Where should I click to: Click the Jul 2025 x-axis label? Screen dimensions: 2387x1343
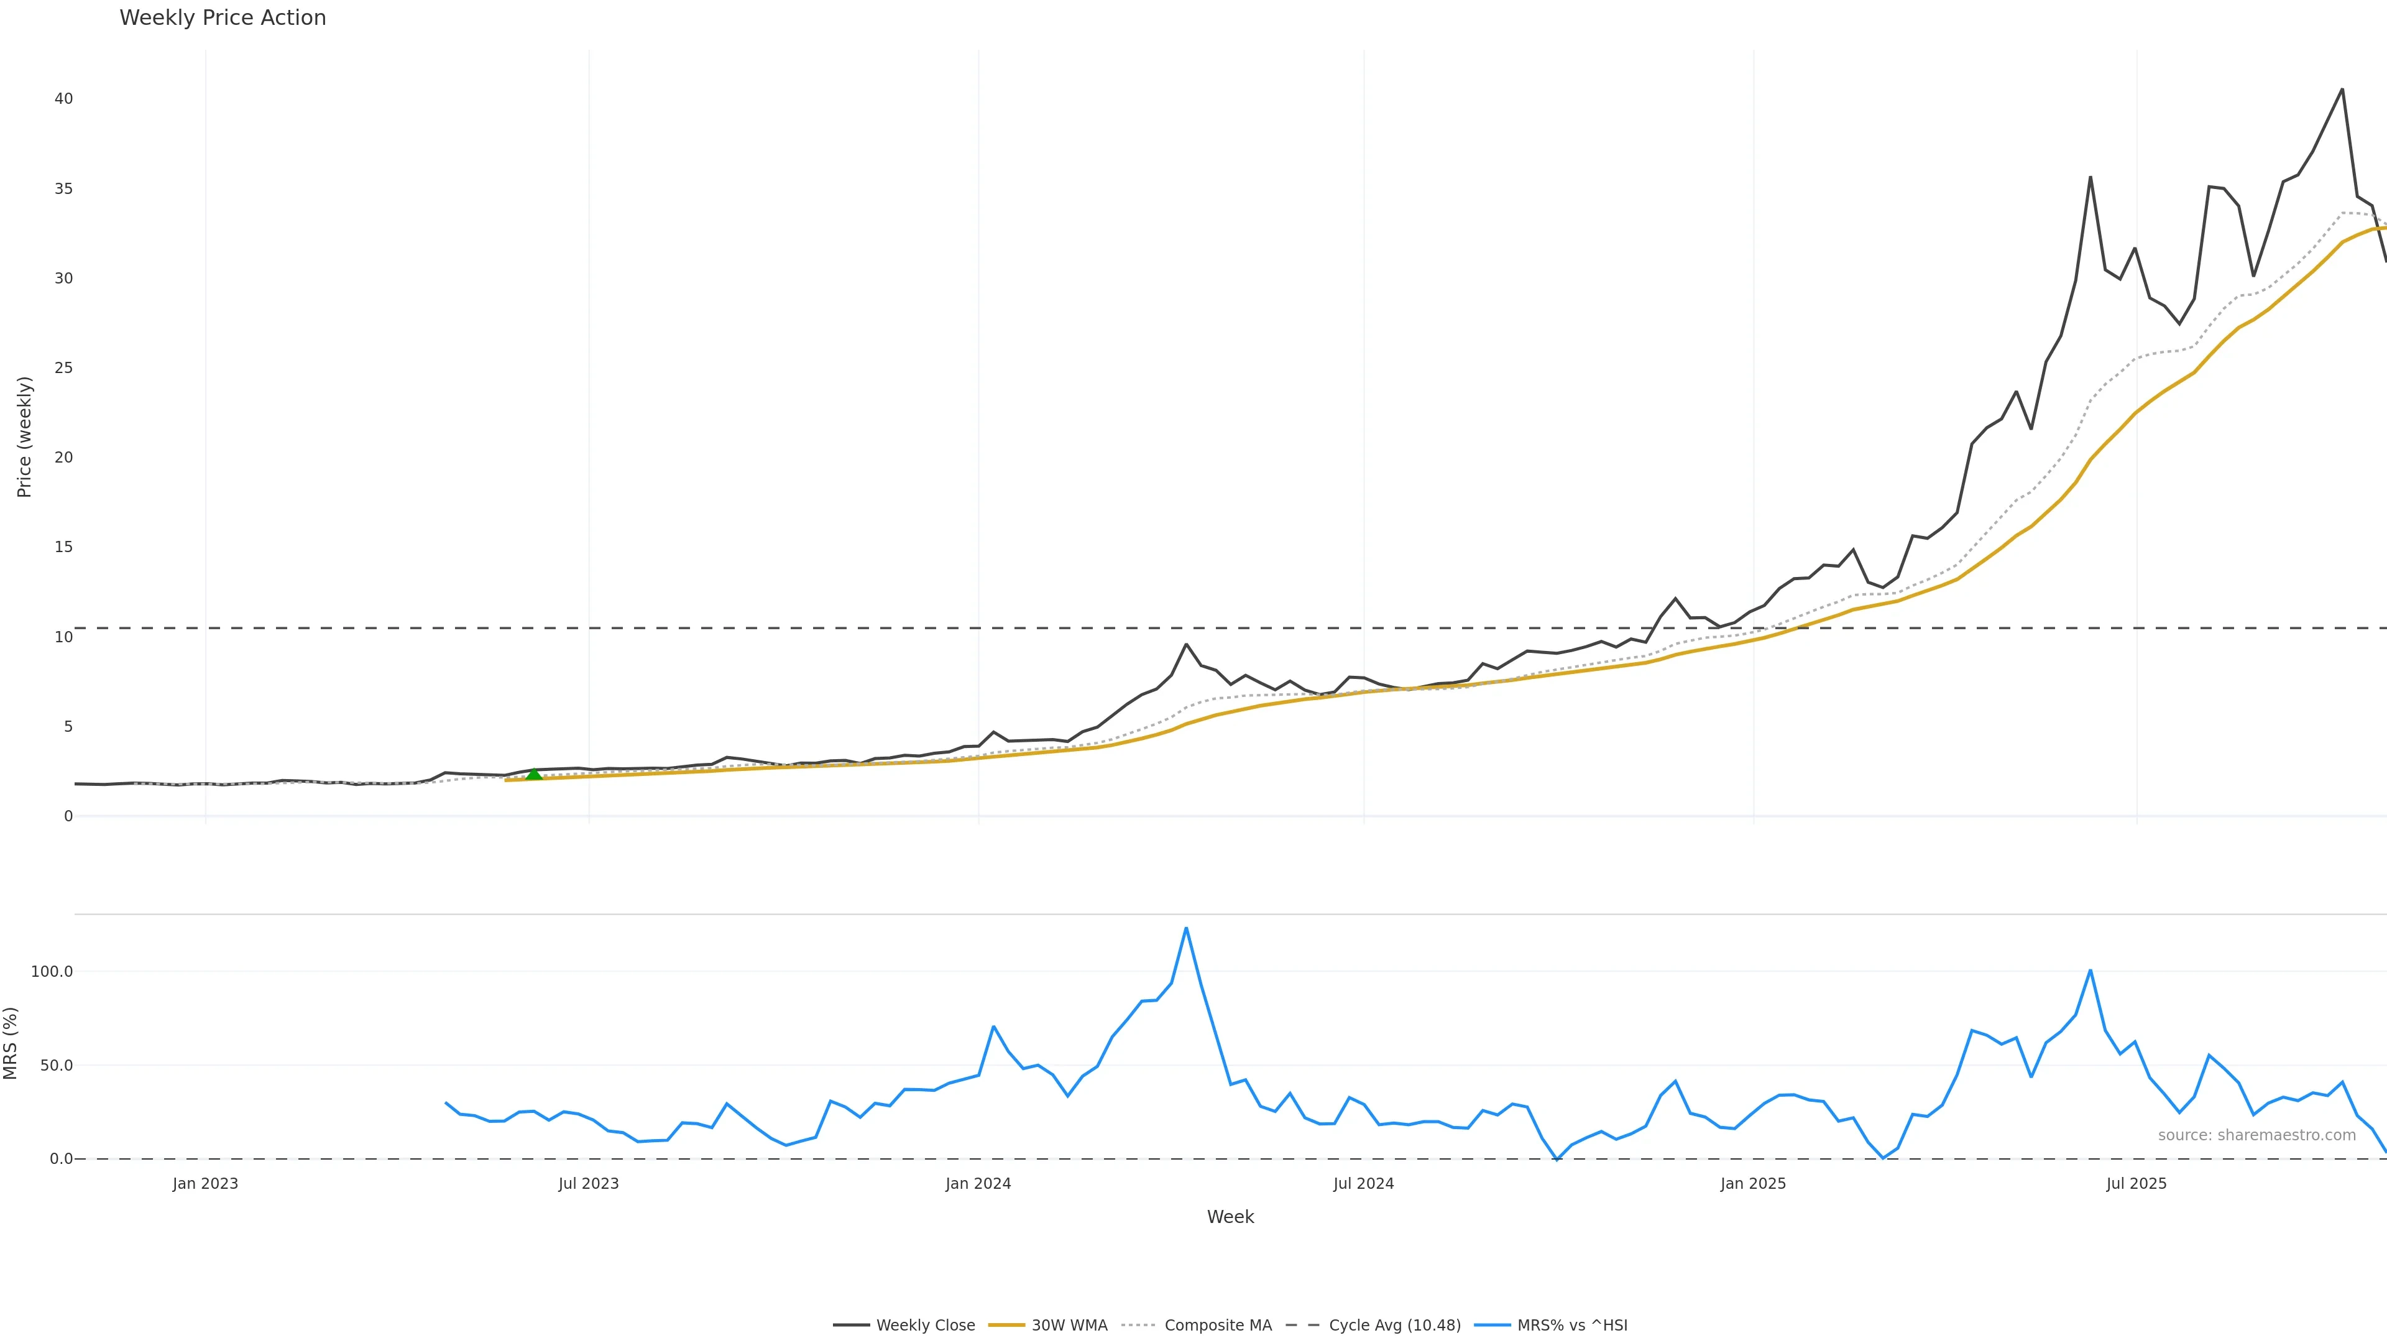click(x=2136, y=1184)
